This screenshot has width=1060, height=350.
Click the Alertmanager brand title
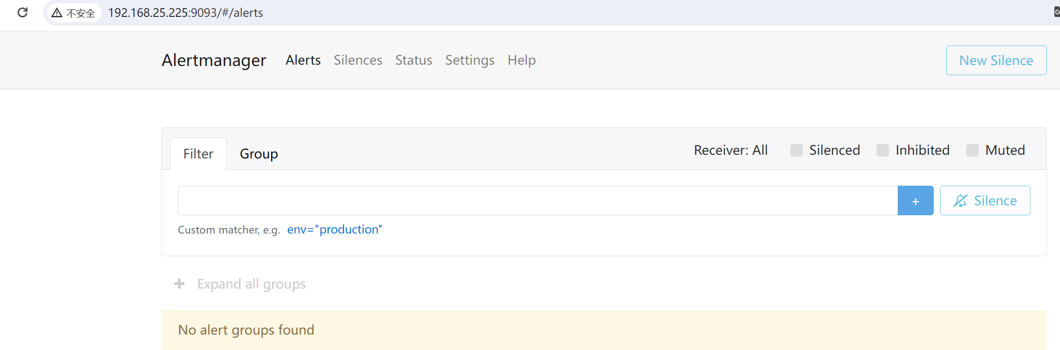tap(214, 60)
